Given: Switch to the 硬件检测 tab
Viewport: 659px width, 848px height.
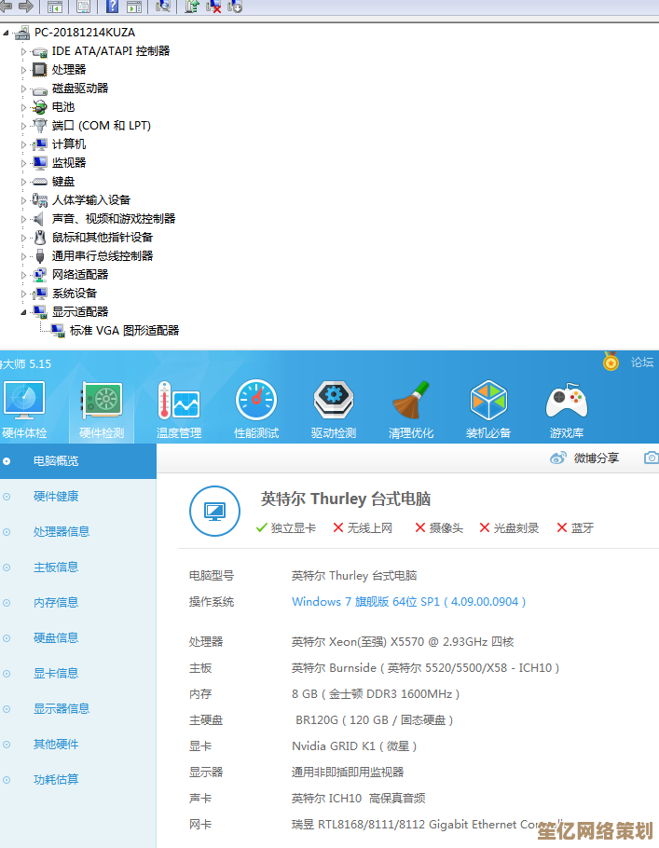Looking at the screenshot, I should 102,409.
